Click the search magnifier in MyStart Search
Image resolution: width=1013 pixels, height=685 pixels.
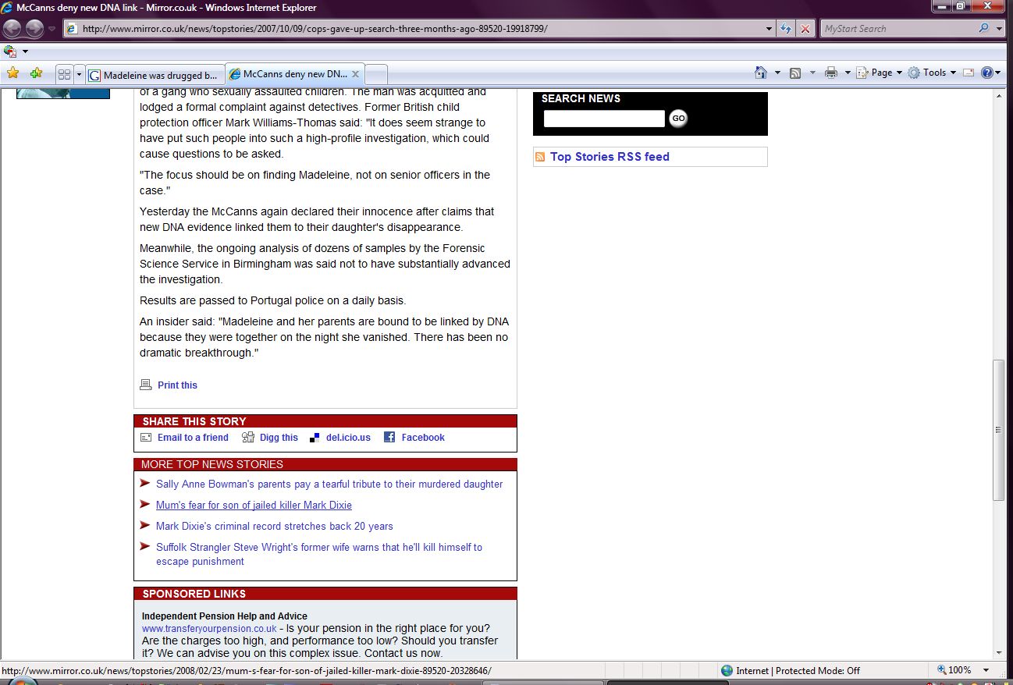[983, 29]
